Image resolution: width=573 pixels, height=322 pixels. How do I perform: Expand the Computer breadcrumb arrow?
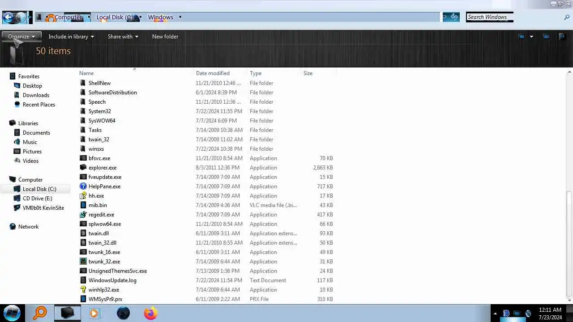click(x=89, y=17)
